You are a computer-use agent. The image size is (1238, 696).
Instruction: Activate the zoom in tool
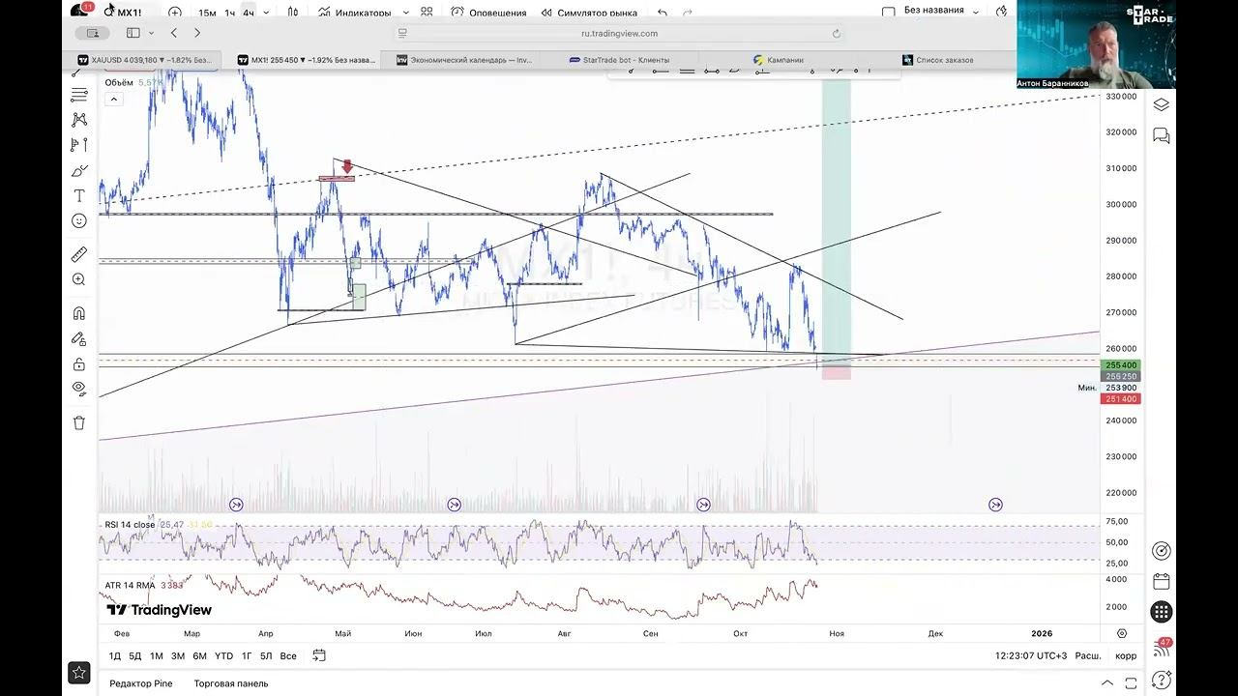pyautogui.click(x=79, y=279)
